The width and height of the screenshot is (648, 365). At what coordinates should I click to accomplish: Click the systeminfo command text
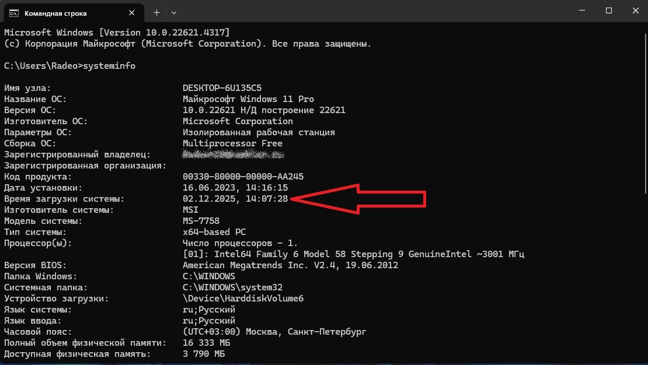[110, 66]
